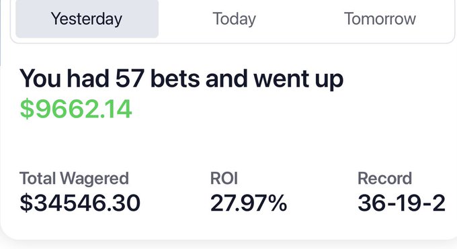The height and width of the screenshot is (249, 457).
Task: Click the number 57 in the headline
Action: 130,78
